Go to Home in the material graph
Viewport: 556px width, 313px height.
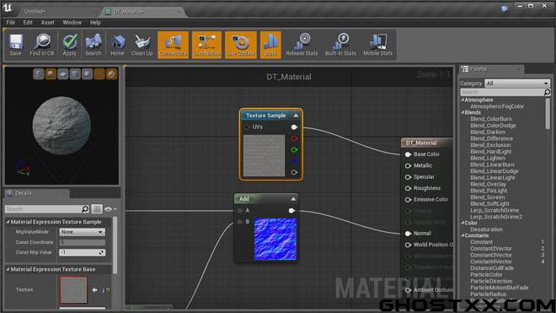[x=117, y=45]
